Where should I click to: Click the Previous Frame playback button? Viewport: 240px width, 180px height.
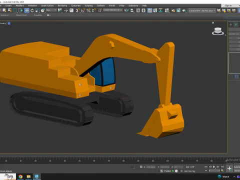tap(210, 167)
